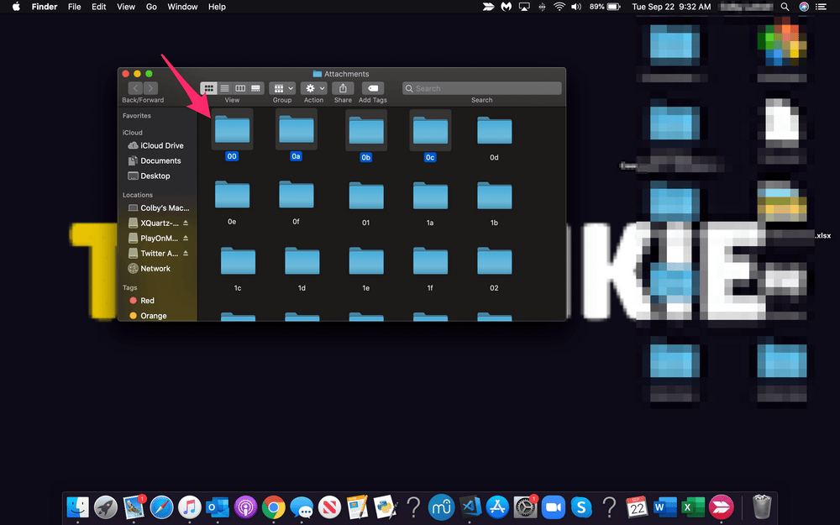Switch to column view in the Attachments window

(x=240, y=87)
